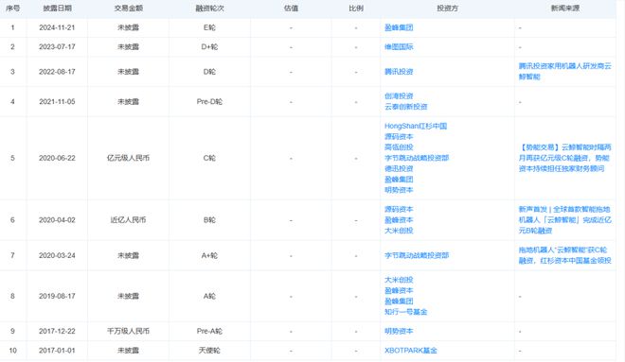Screen dimensions: 625x362
Task: Open XBOTPARK基金 investor link
Action: 411,351
